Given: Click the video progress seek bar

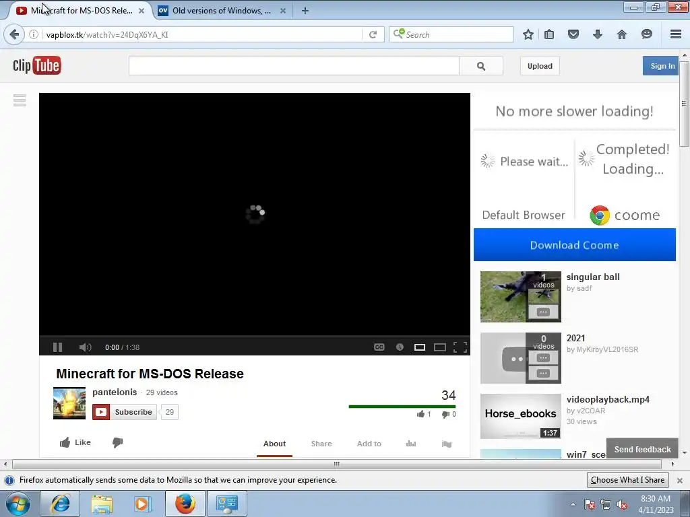Looking at the screenshot, I should coord(254,337).
